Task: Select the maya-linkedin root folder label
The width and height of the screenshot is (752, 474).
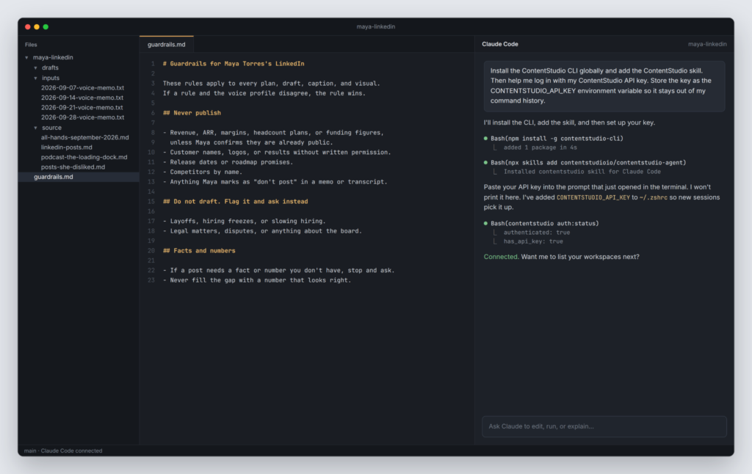Action: 53,57
